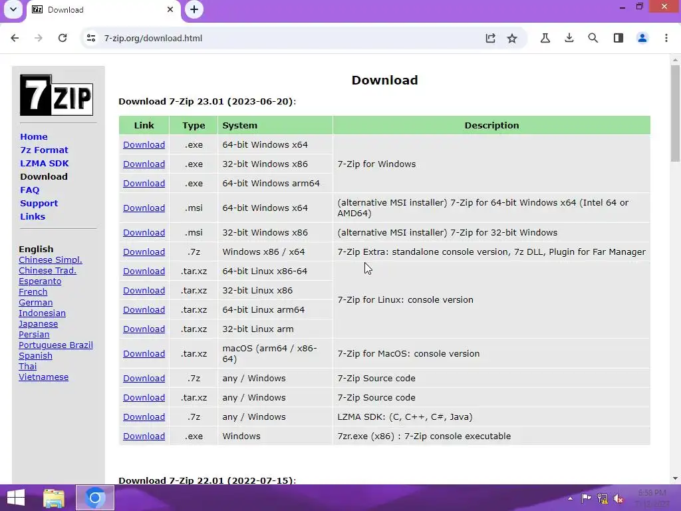The image size is (681, 511).
Task: Click the vertical scrollbar thumb
Action: (x=675, y=113)
